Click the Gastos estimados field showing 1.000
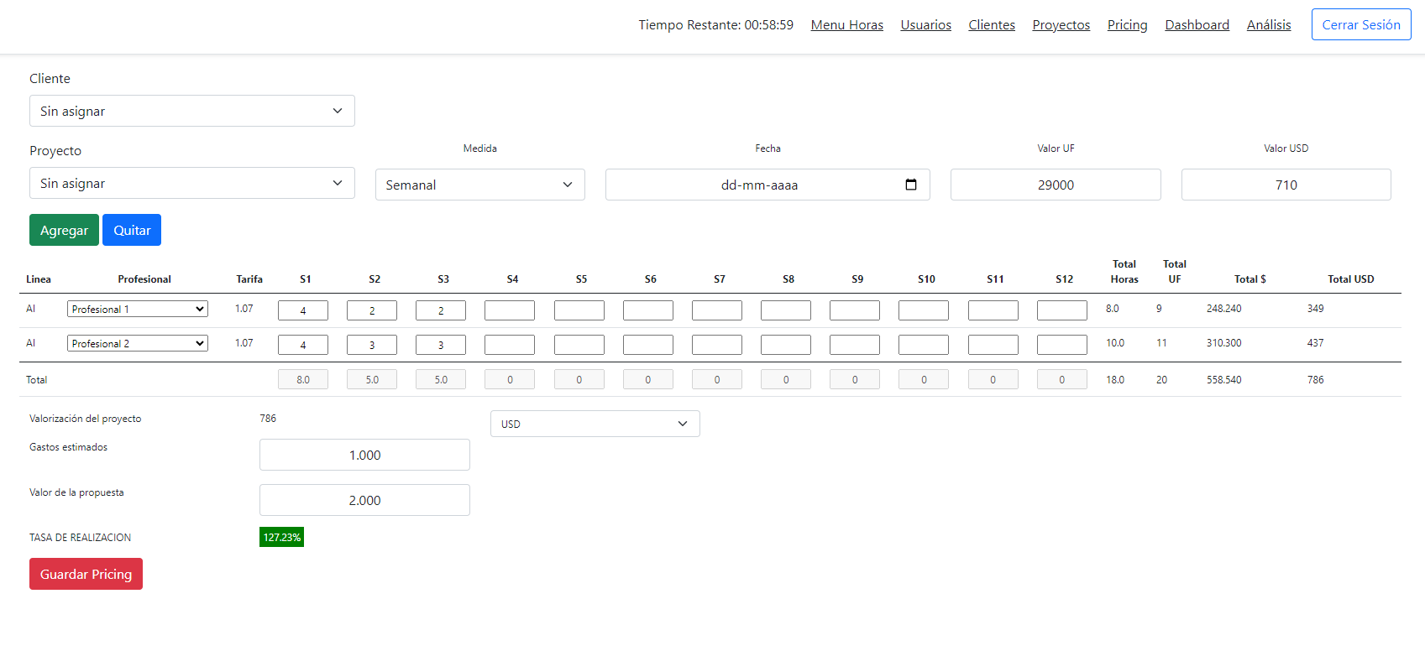 (364, 455)
